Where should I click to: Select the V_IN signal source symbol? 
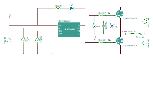[23, 40]
